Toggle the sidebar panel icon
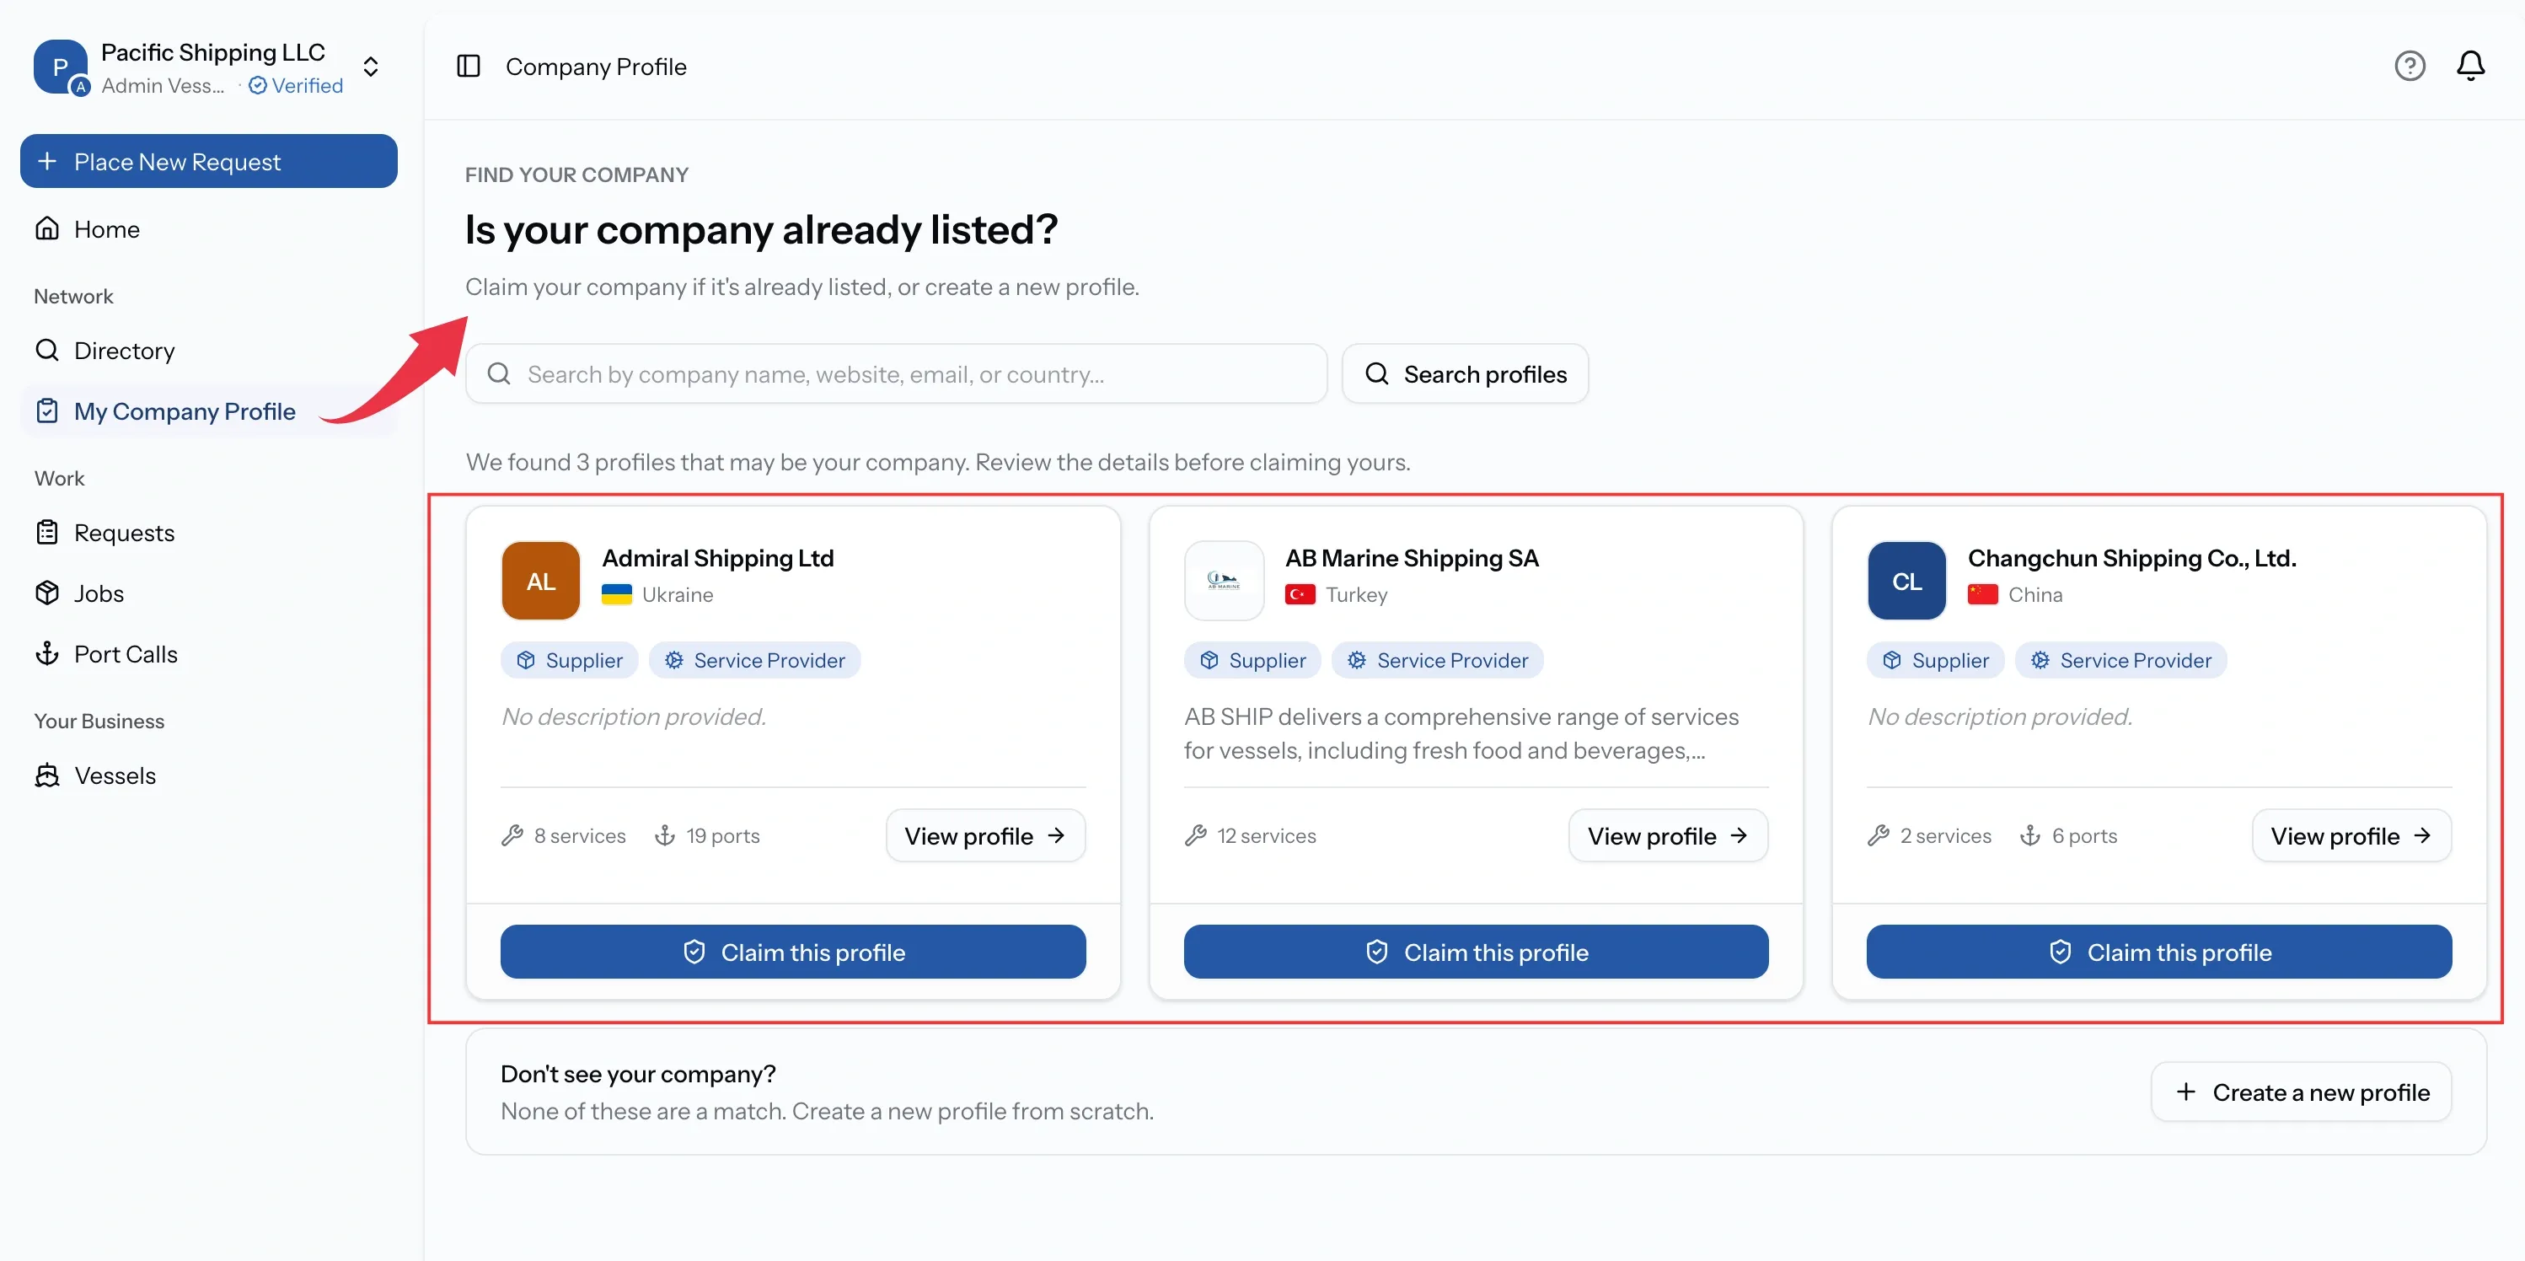The width and height of the screenshot is (2525, 1261). click(x=469, y=66)
